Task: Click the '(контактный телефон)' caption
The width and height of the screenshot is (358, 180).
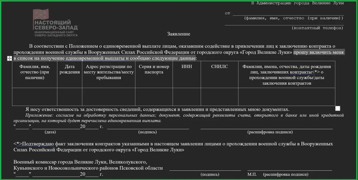Action: click(317, 28)
